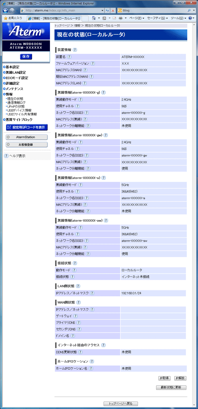Open UPnPの状態 in sidebar

tap(15, 106)
